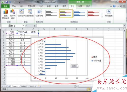
Task: Open the chart Format tab
Action: click(x=88, y=6)
